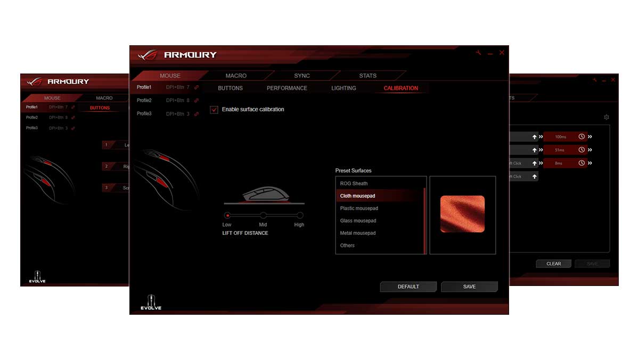Click the DEFAULT button
The width and height of the screenshot is (639, 360).
[x=408, y=287]
